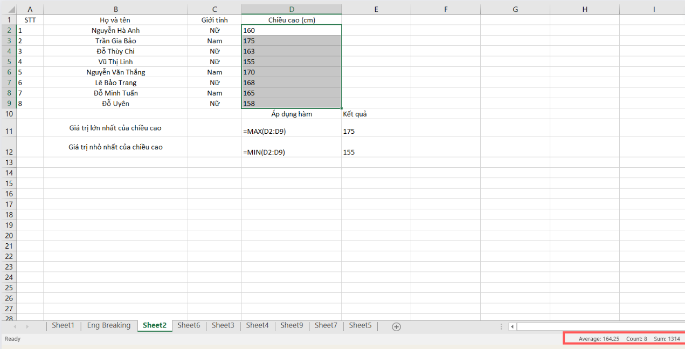Screen dimensions: 685x349
Task: Open the Eng Breaking sheet tab
Action: coord(108,325)
